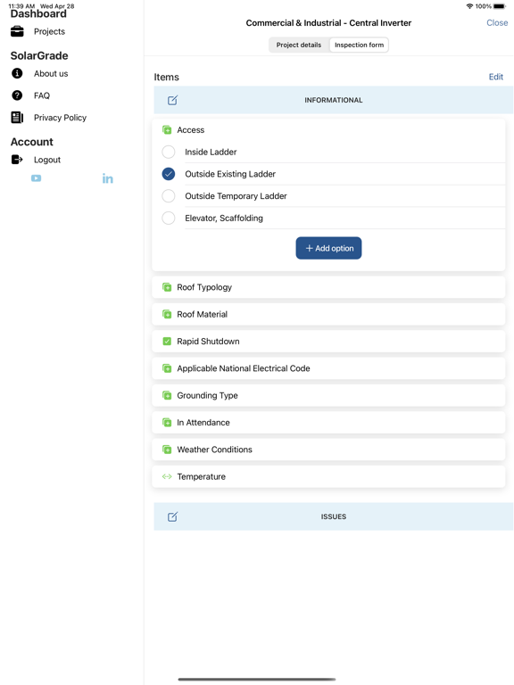
Task: Expand the Weather Conditions item
Action: pyautogui.click(x=328, y=450)
